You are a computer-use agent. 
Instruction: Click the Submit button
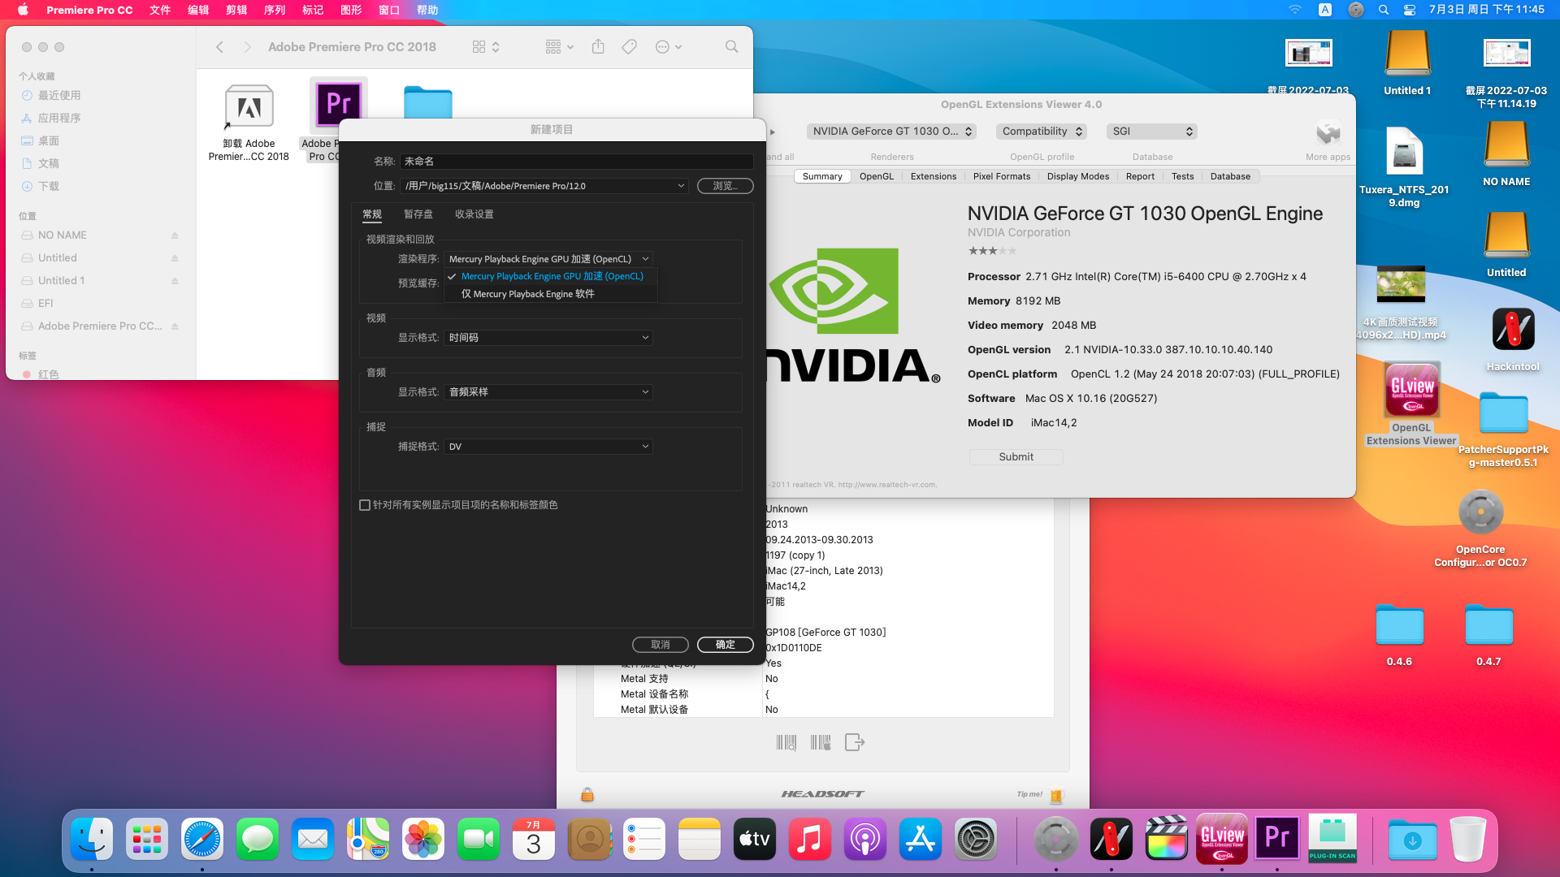1016,457
